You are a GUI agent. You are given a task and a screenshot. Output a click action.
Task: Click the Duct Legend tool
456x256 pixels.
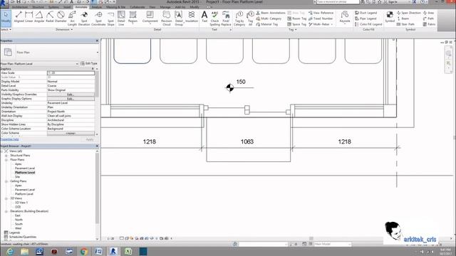(x=366, y=13)
